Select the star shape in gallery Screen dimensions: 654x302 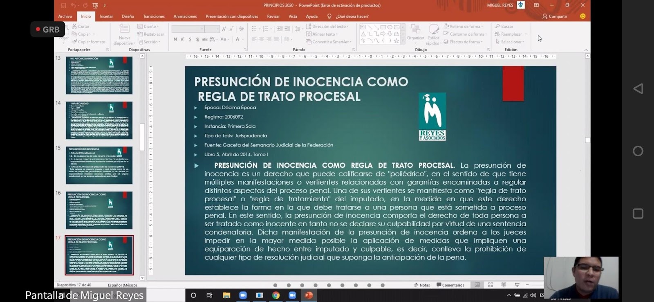point(396,41)
